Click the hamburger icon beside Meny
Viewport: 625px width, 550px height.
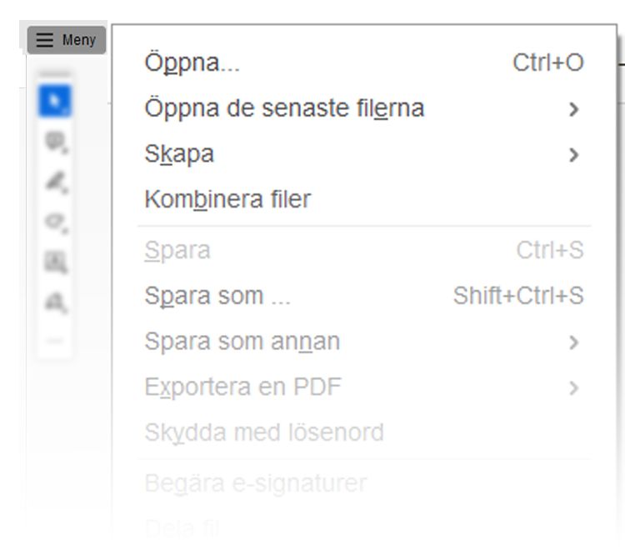click(x=44, y=40)
